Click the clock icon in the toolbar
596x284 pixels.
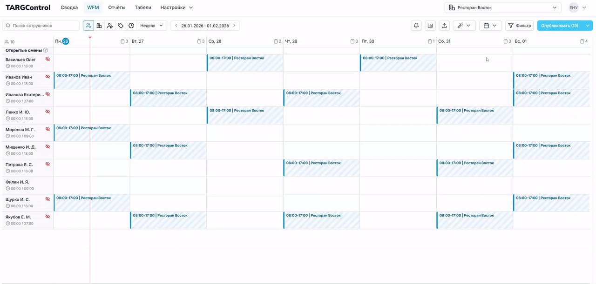[131, 26]
